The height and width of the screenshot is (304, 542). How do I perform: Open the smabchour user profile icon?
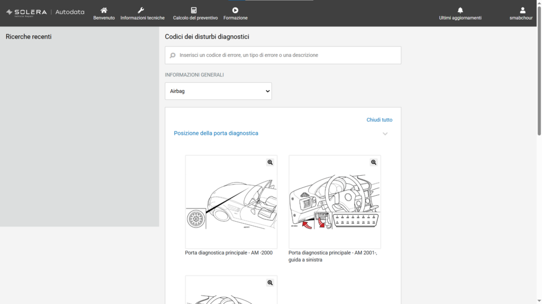pyautogui.click(x=522, y=11)
